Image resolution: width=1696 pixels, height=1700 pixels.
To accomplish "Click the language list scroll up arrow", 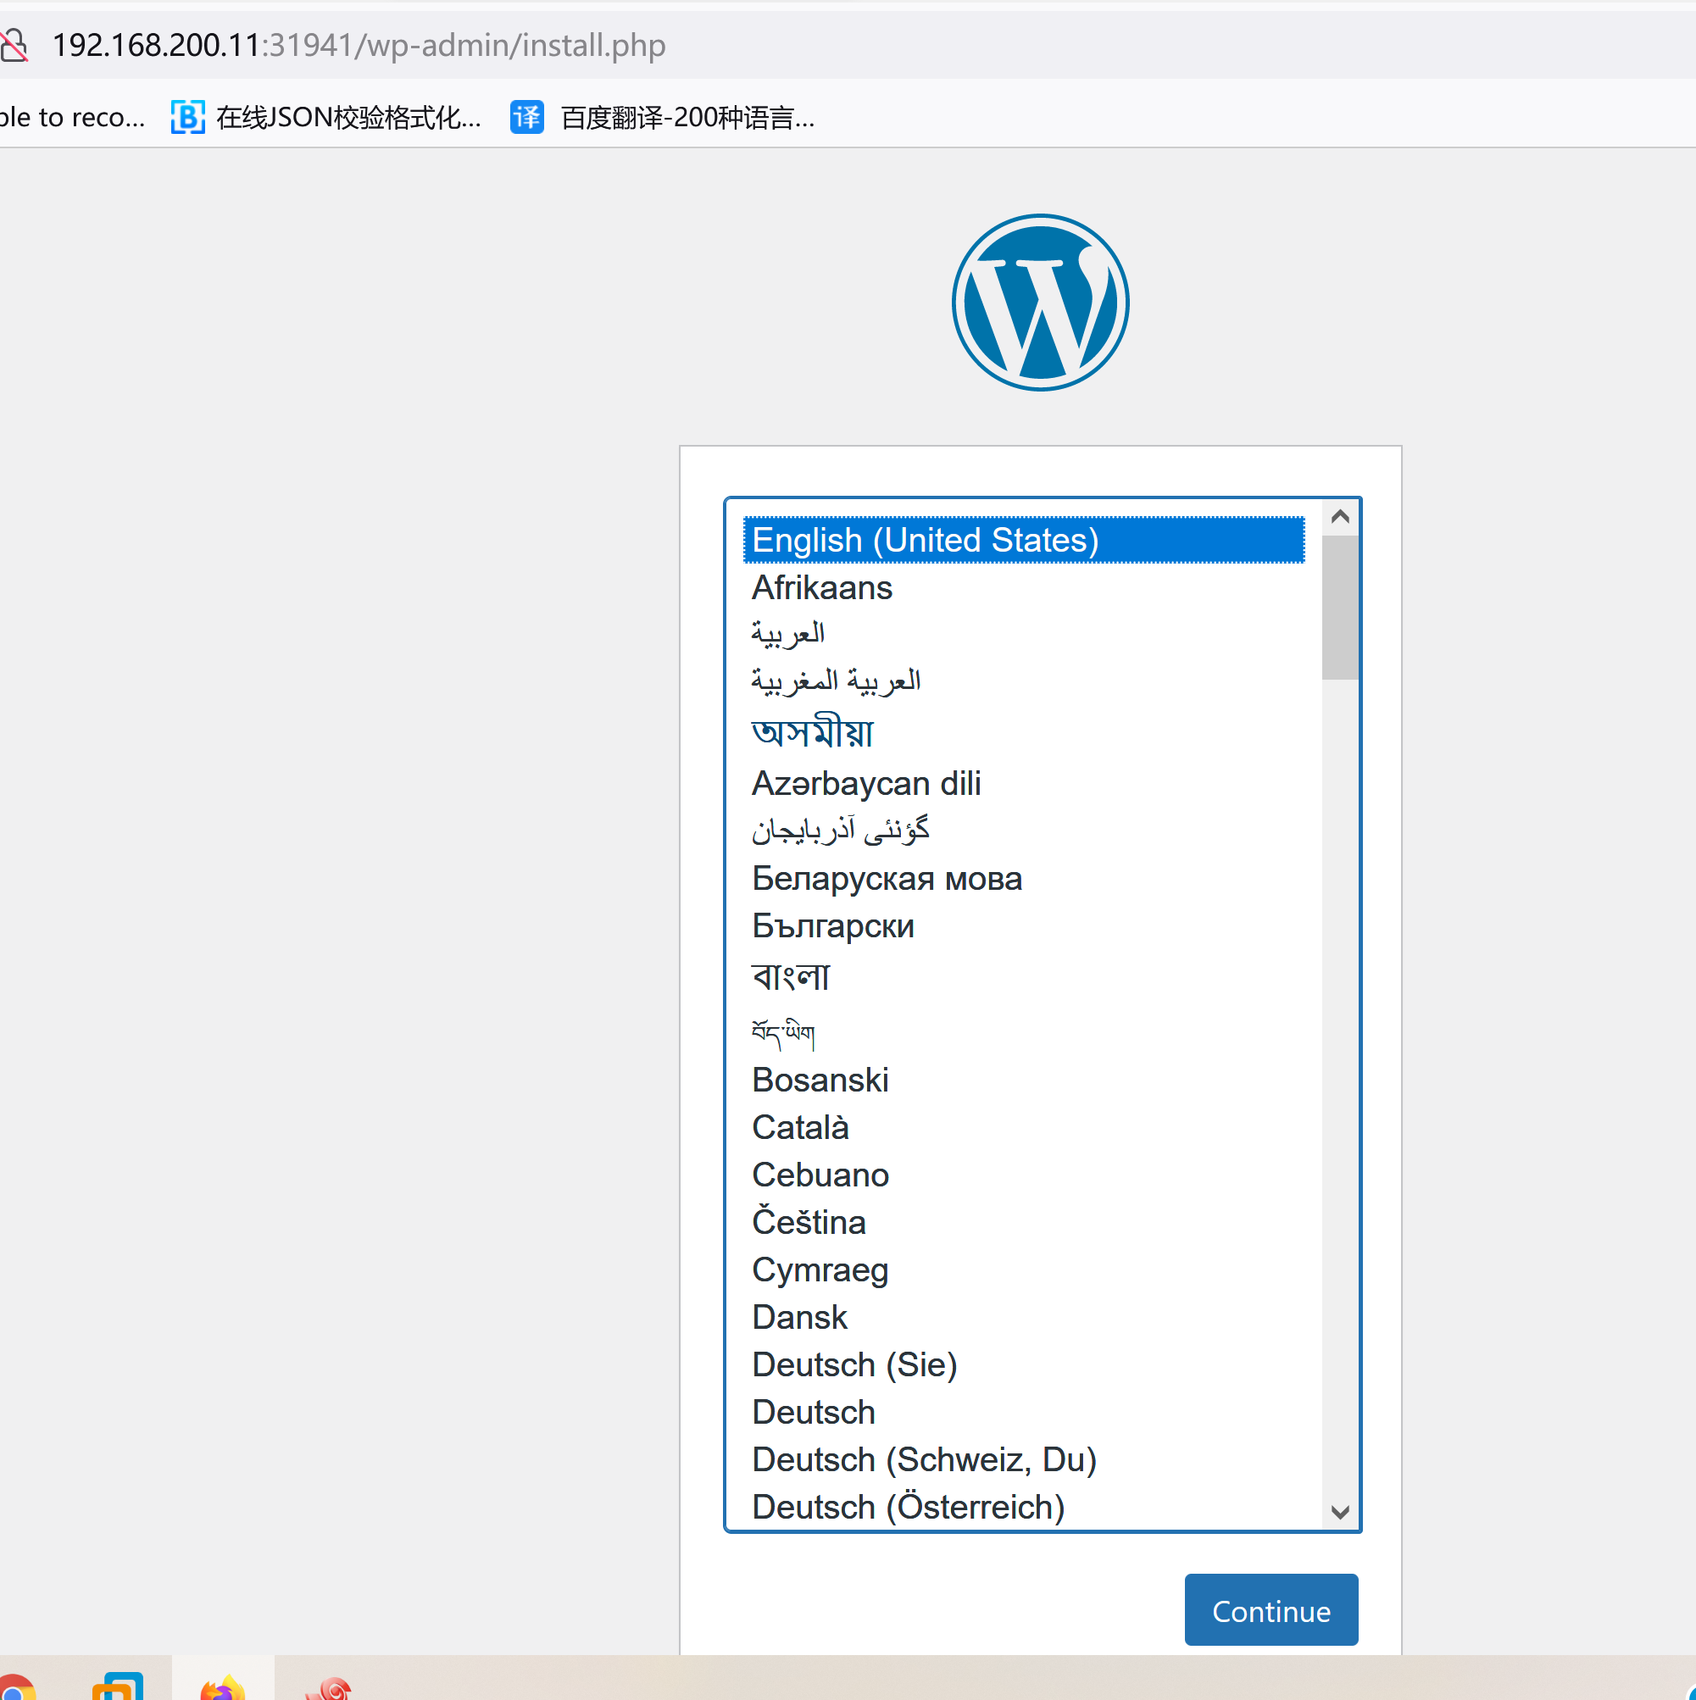I will 1340,516.
